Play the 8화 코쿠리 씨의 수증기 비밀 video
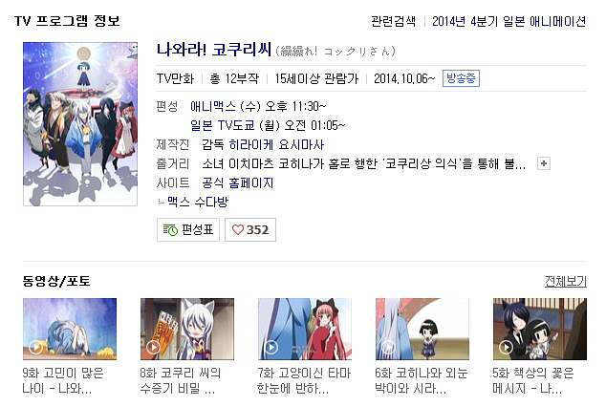 point(187,329)
